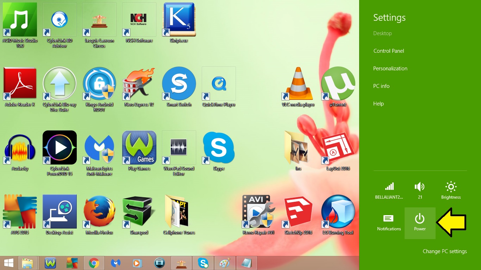Open Paint from the taskbar
This screenshot has height=270, width=481.
225,263
